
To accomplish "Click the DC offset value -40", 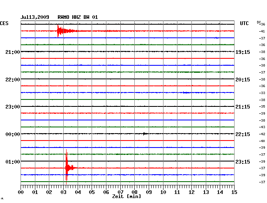I will tap(262, 141).
